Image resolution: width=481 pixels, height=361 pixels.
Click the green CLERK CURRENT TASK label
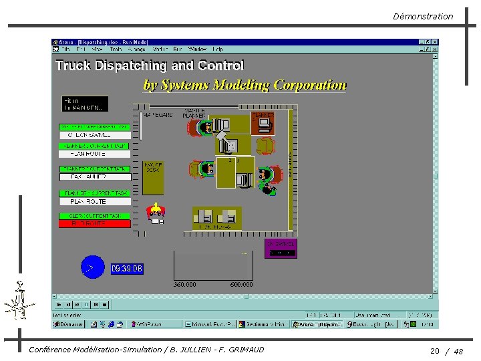point(94,216)
